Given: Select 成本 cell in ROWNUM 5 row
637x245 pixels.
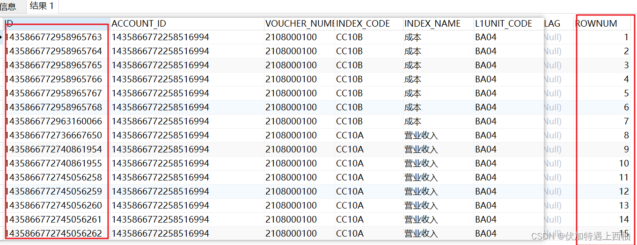Looking at the screenshot, I should pos(438,93).
